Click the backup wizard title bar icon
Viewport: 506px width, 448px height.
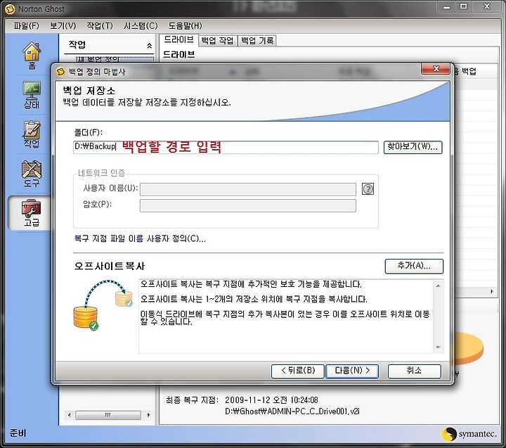pos(60,71)
